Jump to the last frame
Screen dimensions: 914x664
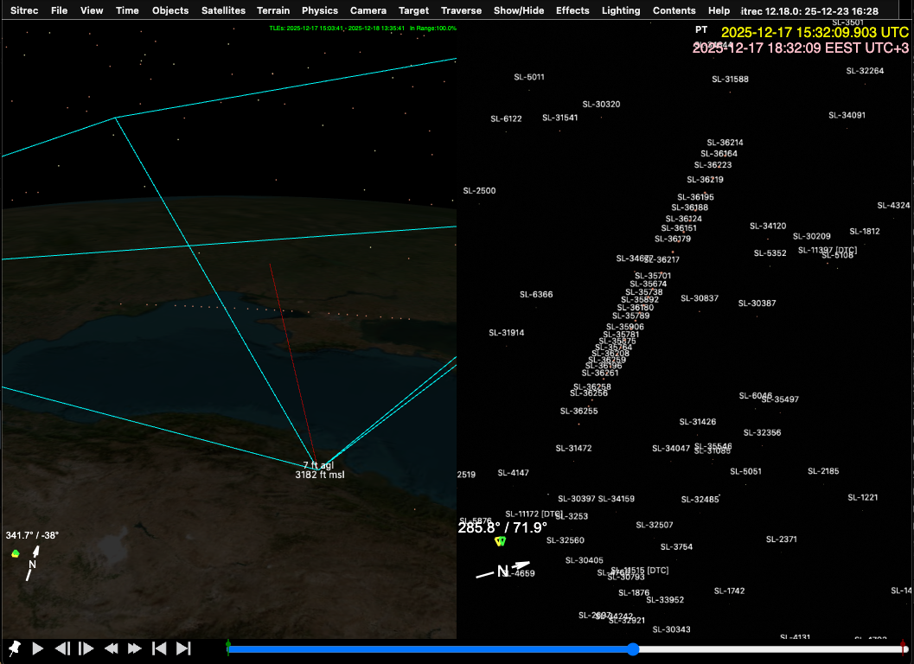click(x=183, y=648)
